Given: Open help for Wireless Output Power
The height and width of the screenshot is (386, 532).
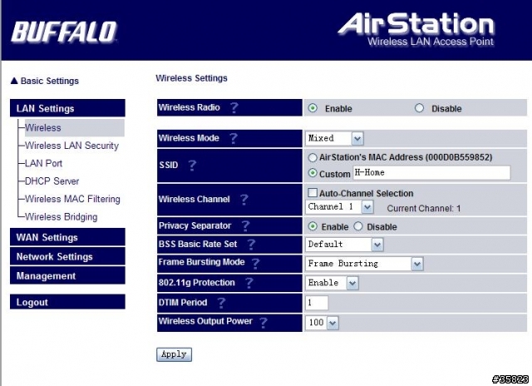Looking at the screenshot, I should (x=264, y=322).
